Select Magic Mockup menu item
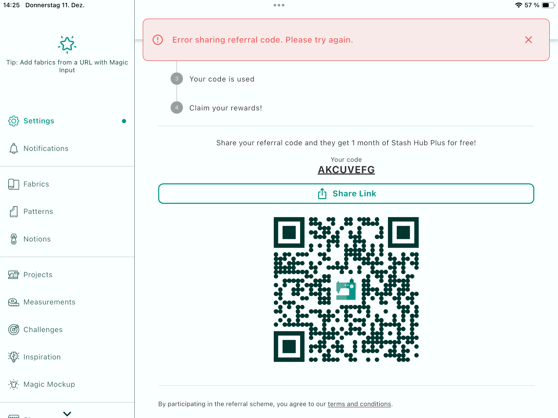 tap(49, 384)
